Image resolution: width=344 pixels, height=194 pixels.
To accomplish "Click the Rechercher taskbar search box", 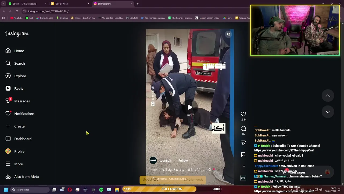I will coord(30,190).
